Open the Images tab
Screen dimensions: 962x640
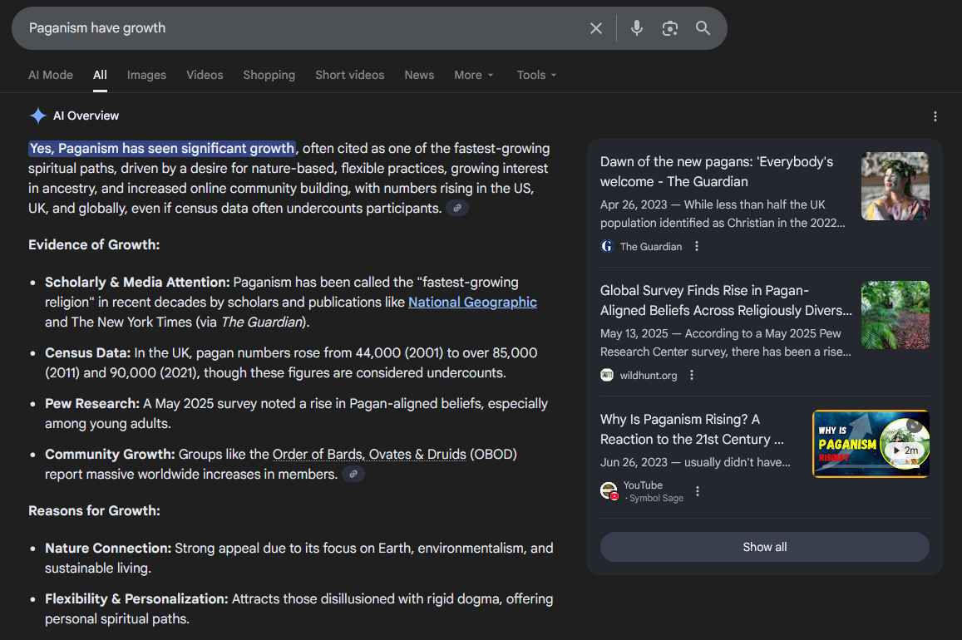146,75
